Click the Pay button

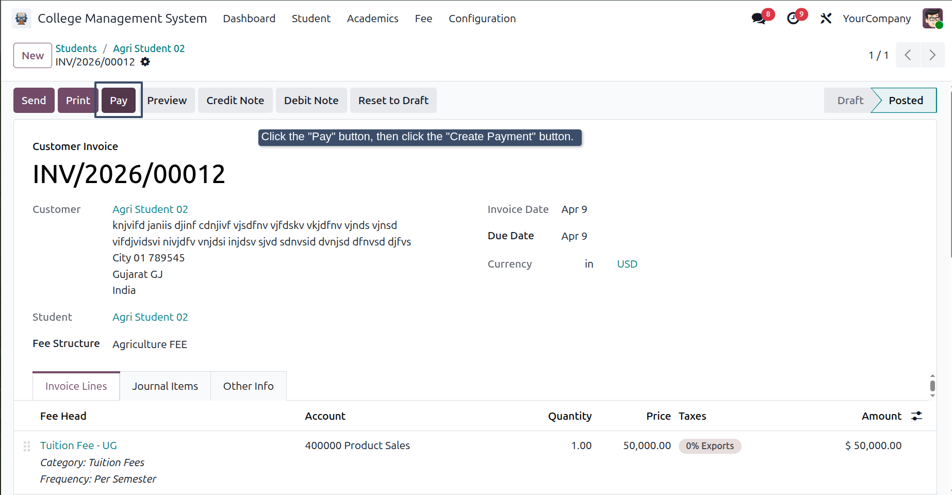[x=119, y=101]
